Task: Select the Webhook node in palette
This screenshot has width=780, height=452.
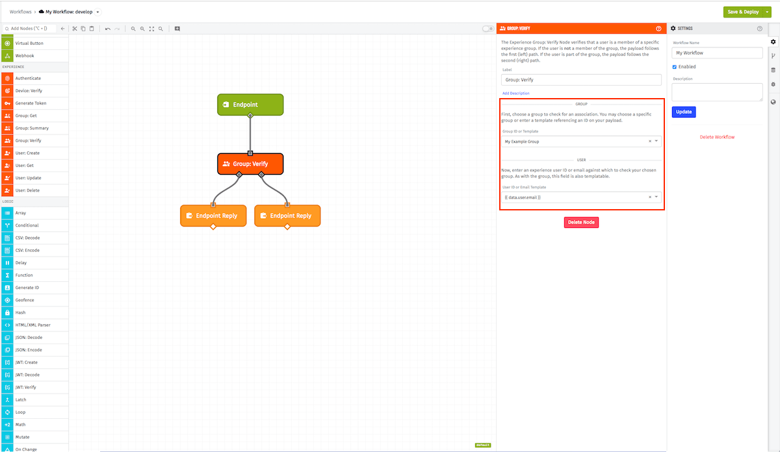Action: (x=34, y=56)
